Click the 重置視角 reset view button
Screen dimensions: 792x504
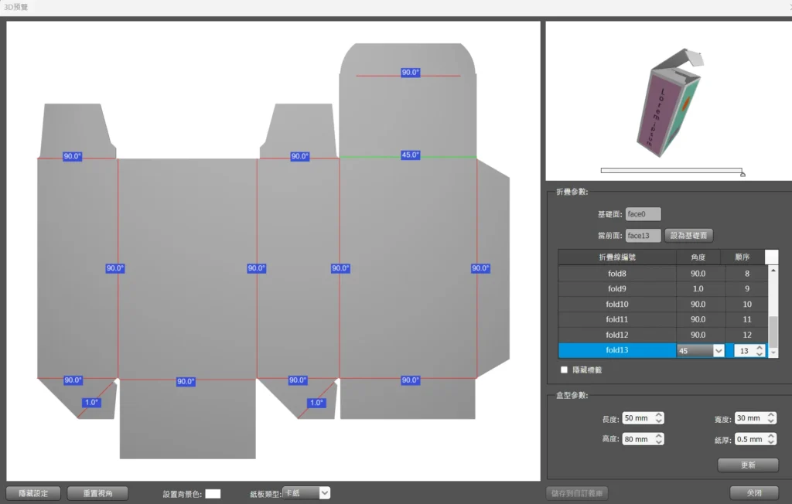point(97,493)
